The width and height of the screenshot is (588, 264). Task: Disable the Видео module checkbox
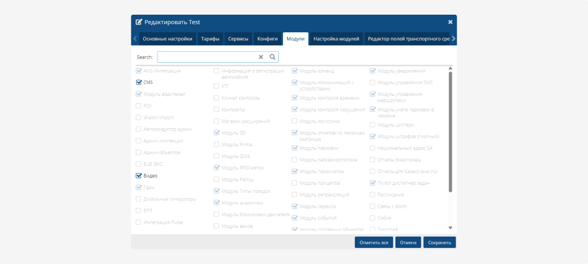(x=139, y=176)
